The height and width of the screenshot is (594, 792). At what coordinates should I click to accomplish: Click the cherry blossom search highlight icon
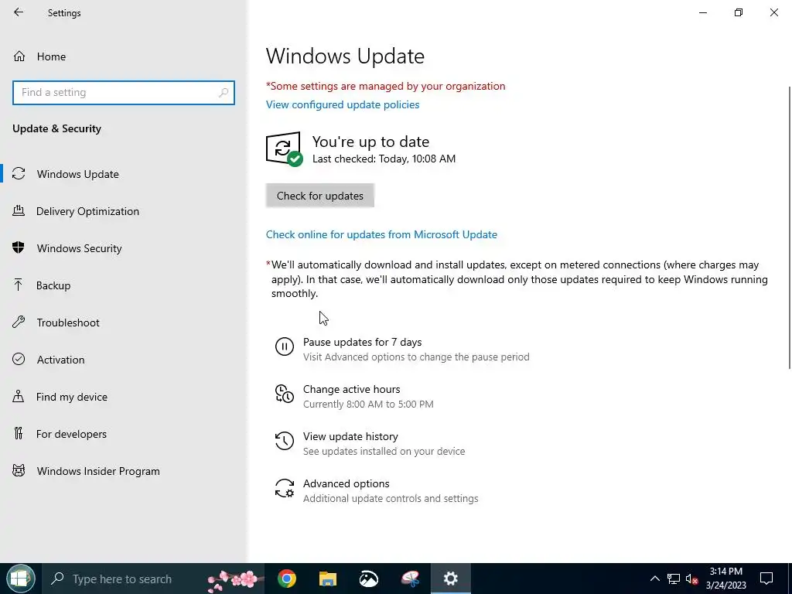coord(234,580)
